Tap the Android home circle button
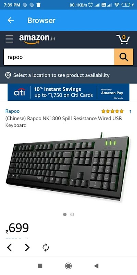Viewport: 137px width, 275px height. 68,266
